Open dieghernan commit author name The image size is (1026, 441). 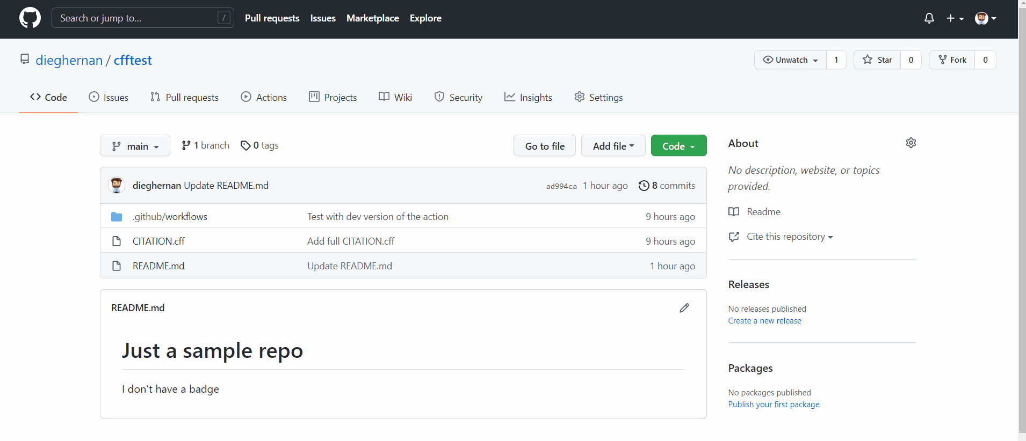click(157, 185)
